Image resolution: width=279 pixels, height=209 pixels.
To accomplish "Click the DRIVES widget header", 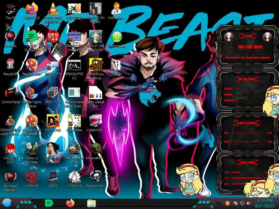I will click(247, 162).
